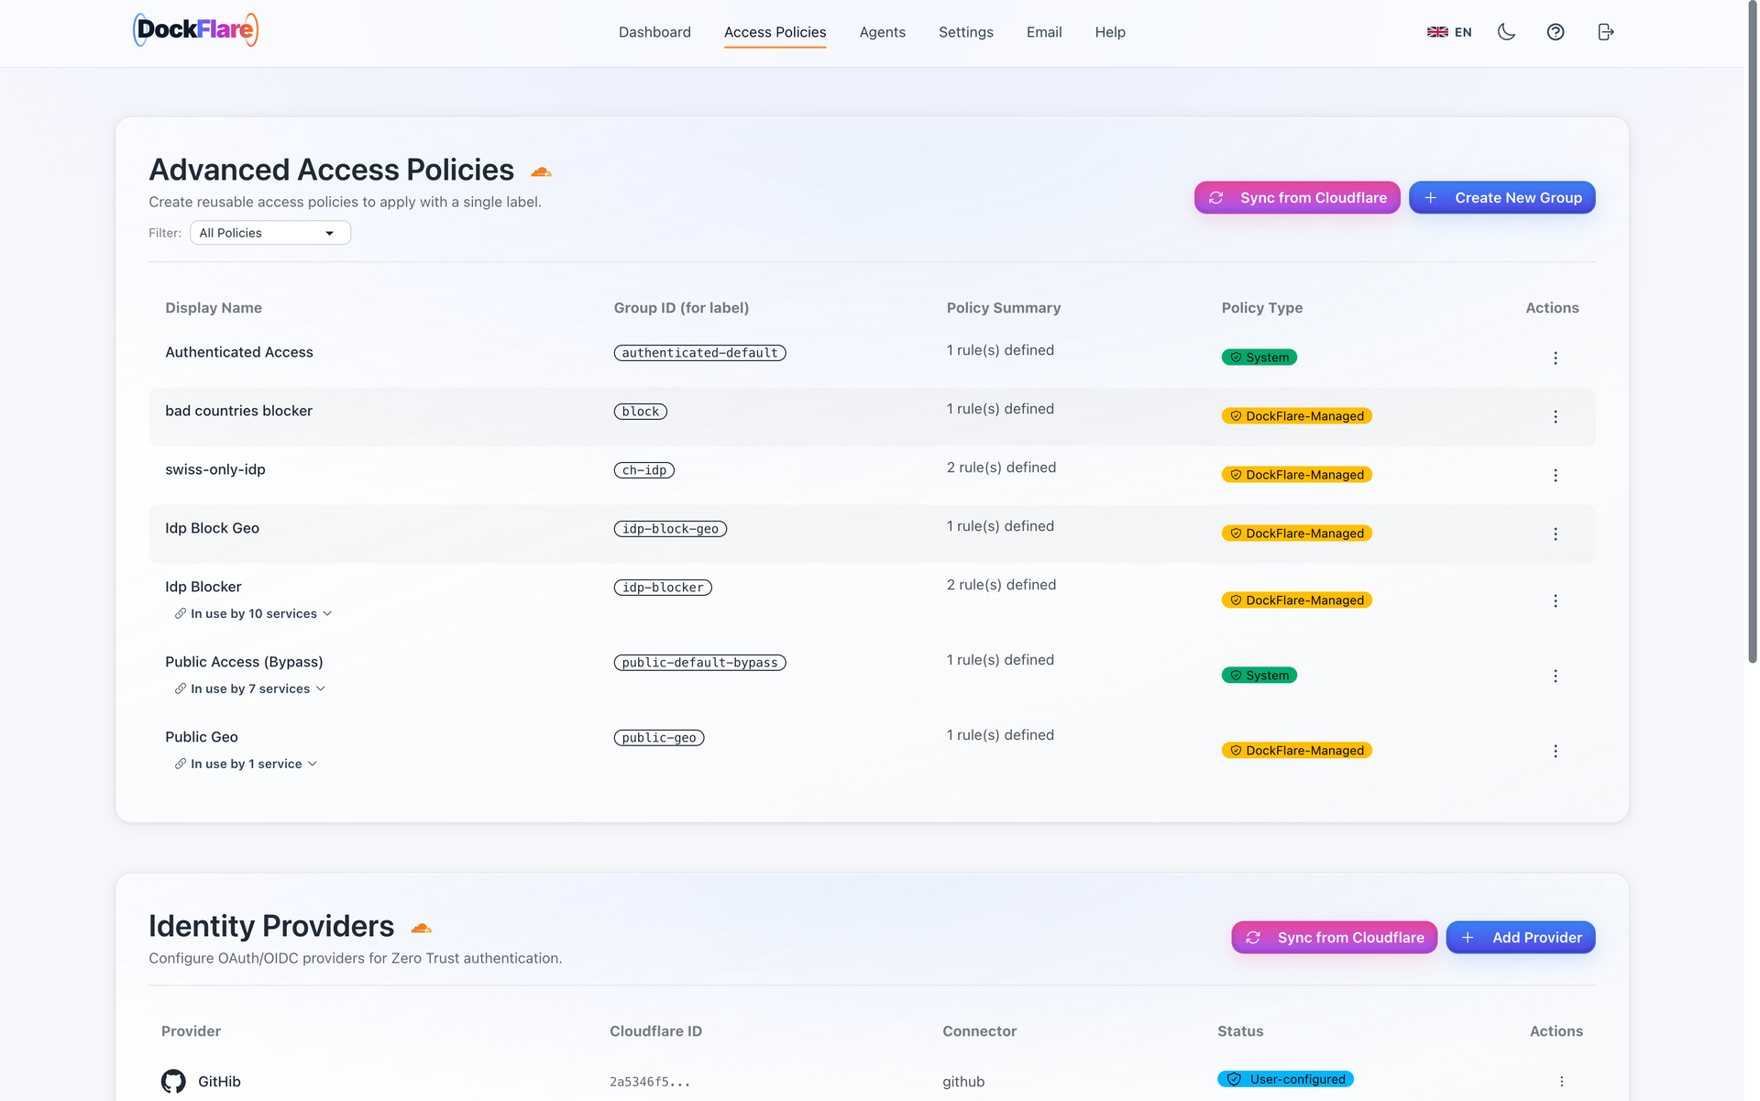
Task: Select the Access Policies tab
Action: tap(775, 32)
